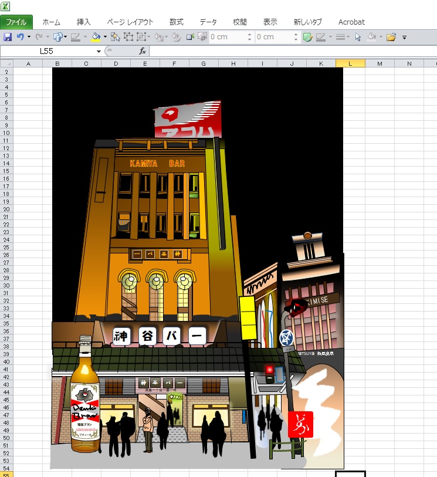Select row 30 header
This screenshot has height=477, width=437.
click(x=6, y=286)
